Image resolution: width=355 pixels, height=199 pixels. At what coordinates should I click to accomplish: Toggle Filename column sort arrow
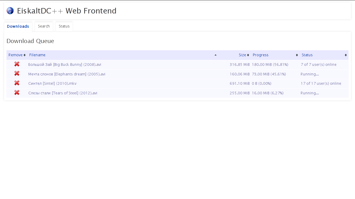(215, 55)
